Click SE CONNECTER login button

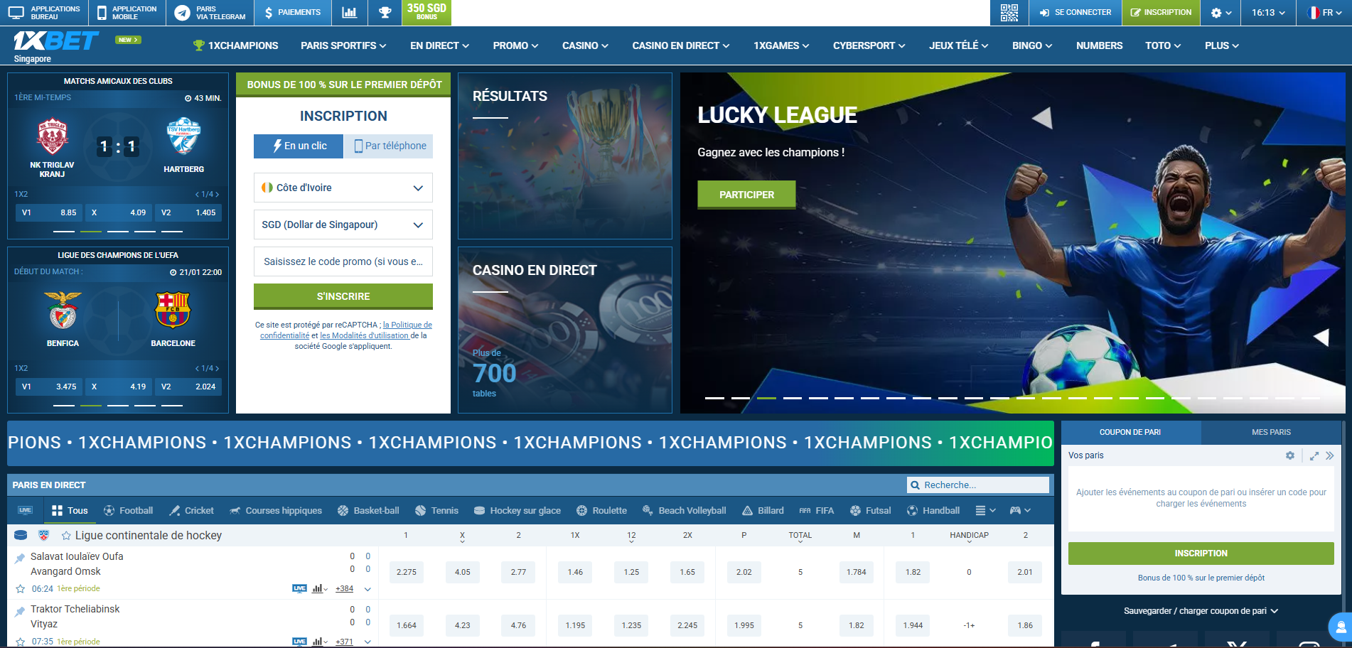(1075, 13)
